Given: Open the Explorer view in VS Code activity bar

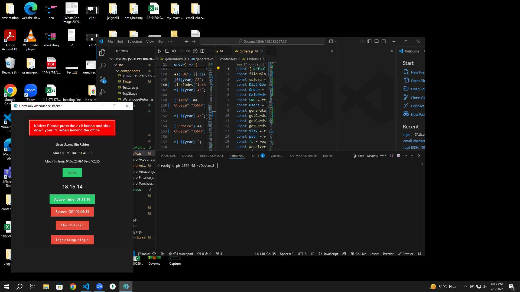Looking at the screenshot, I should coord(102,53).
